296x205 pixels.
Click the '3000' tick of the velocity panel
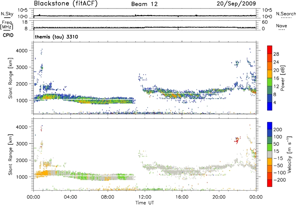(21, 144)
